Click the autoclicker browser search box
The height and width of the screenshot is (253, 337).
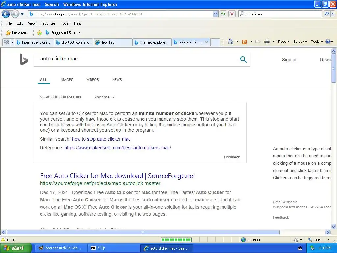tap(280, 14)
